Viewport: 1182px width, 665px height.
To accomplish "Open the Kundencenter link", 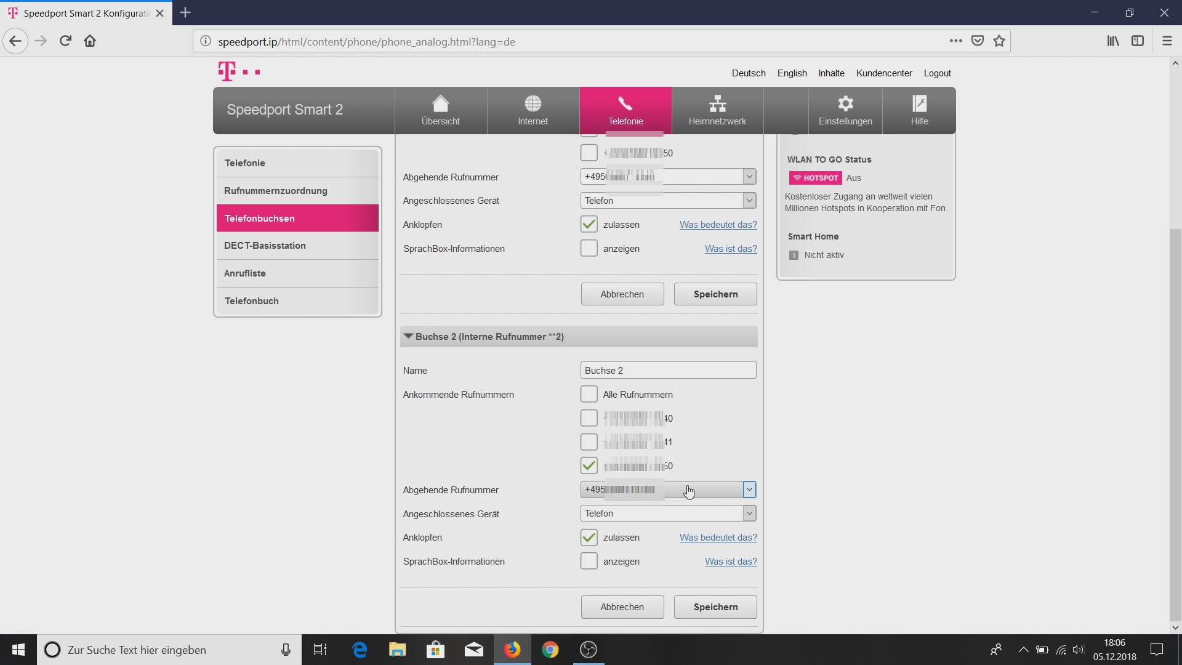I will (884, 73).
